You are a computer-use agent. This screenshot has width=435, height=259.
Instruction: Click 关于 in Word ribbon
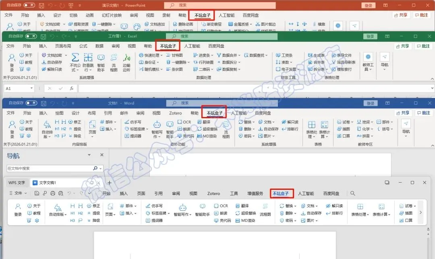click(26, 122)
